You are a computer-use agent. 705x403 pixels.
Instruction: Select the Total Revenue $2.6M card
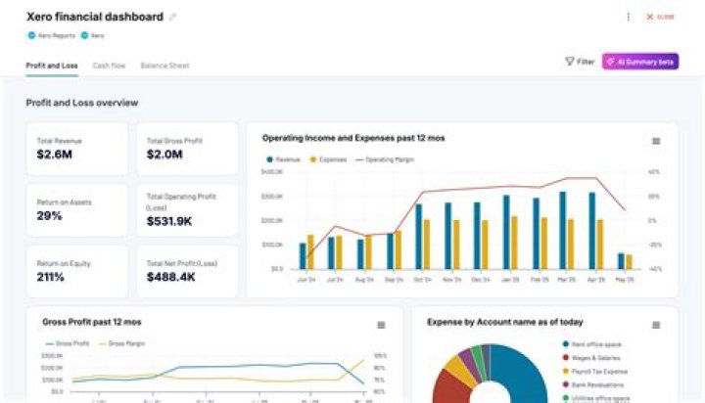[77, 149]
